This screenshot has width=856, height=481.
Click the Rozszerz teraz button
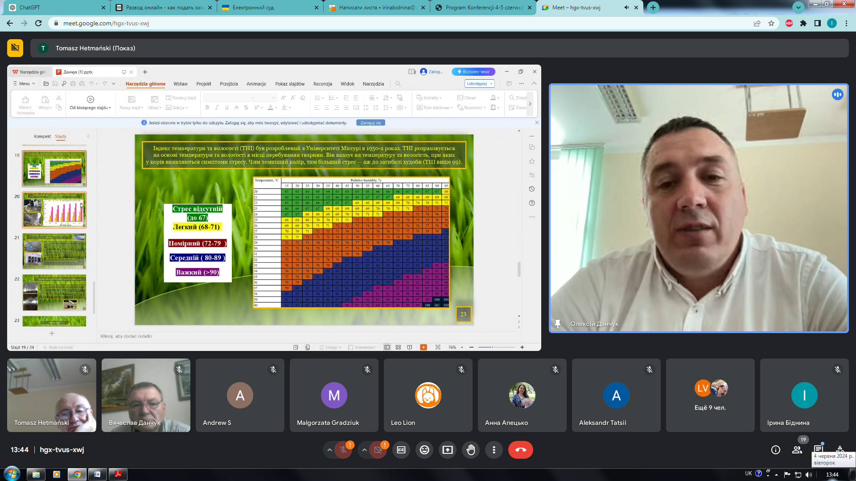click(x=473, y=72)
